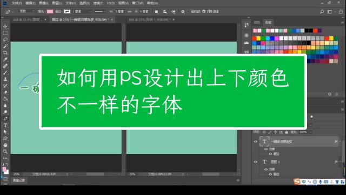This screenshot has height=195, width=346.
Task: Click the path alignment icon in options bar
Action: (164, 11)
